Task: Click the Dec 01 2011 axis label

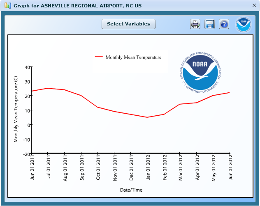Action: (x=131, y=167)
